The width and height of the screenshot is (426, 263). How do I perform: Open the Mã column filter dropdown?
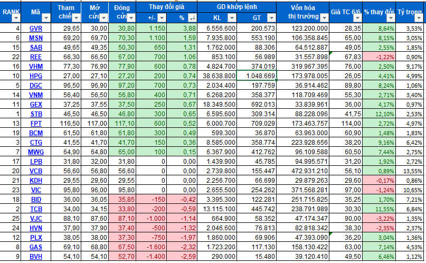point(46,18)
